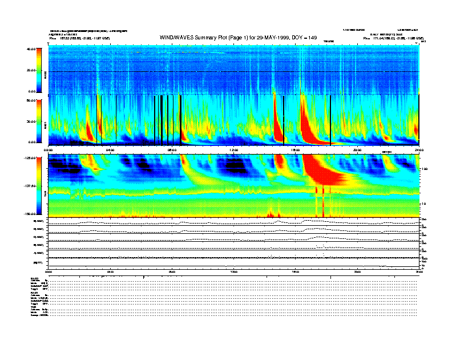Click the topmost dashed line-plot strip under TNR
452x349 pixels.
(233, 222)
